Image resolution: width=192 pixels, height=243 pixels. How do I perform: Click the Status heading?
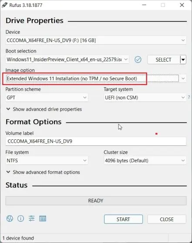coord(17,185)
